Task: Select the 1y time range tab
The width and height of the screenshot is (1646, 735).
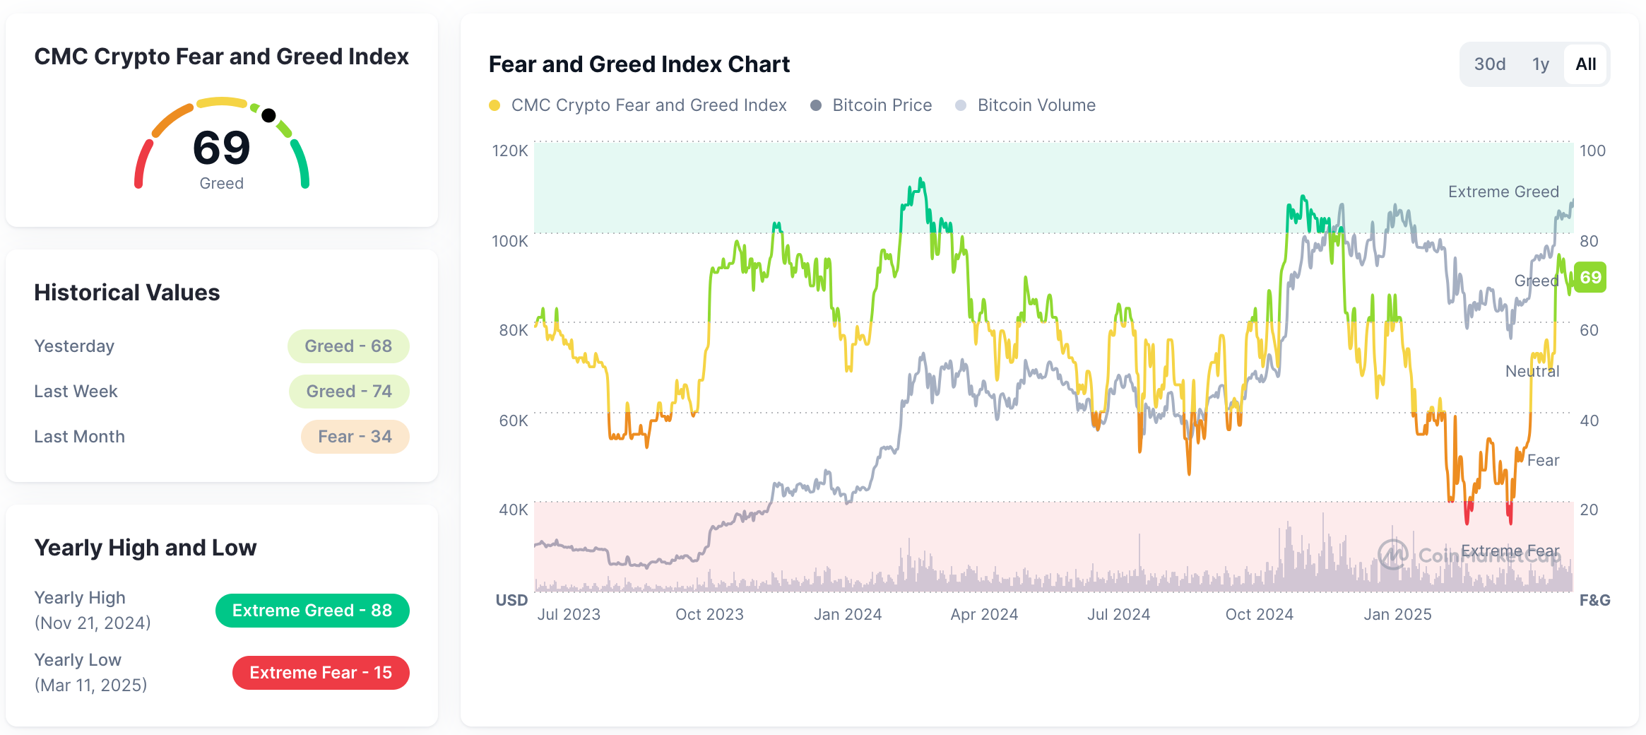Action: point(1540,64)
